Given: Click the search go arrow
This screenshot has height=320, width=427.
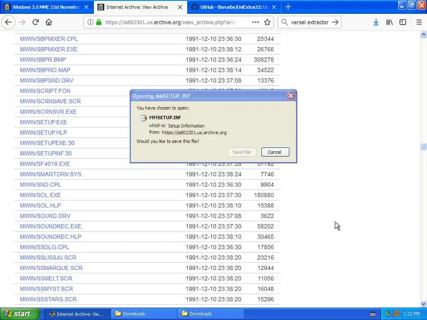Looking at the screenshot, I should pyautogui.click(x=335, y=22).
